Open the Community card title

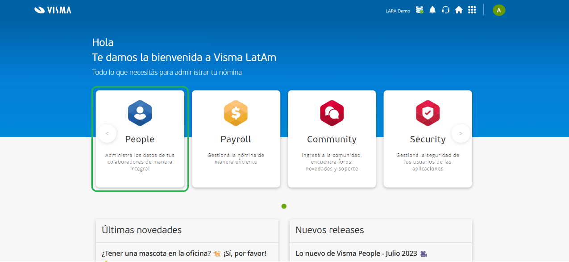tap(332, 139)
